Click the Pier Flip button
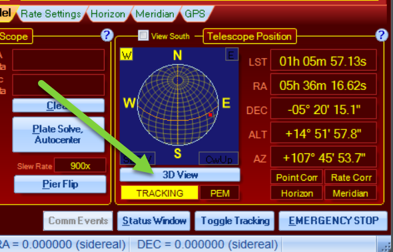The width and height of the screenshot is (393, 252). coord(60,184)
